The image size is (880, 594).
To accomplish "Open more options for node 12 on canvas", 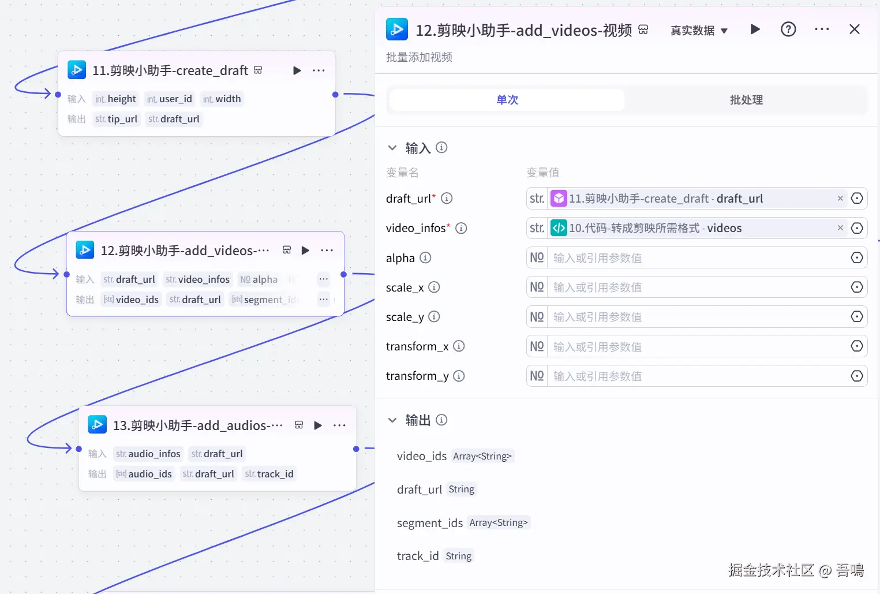I will point(327,250).
